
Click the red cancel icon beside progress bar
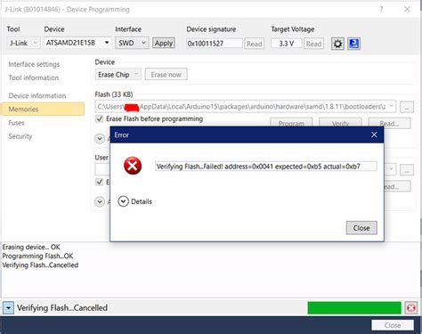[x=411, y=308]
